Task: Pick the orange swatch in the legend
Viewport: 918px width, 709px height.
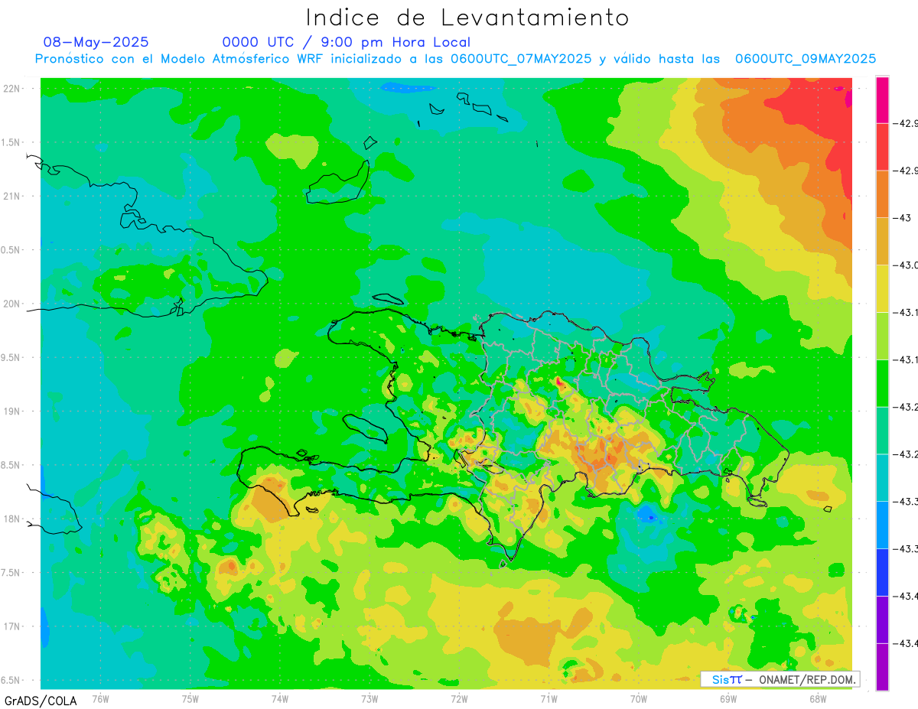Action: [x=882, y=194]
